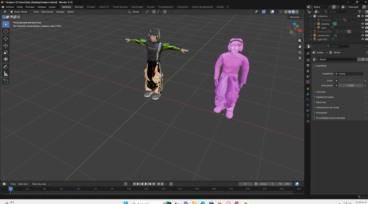The image size is (368, 204).
Task: Select the Transform tool
Action: pos(6,59)
